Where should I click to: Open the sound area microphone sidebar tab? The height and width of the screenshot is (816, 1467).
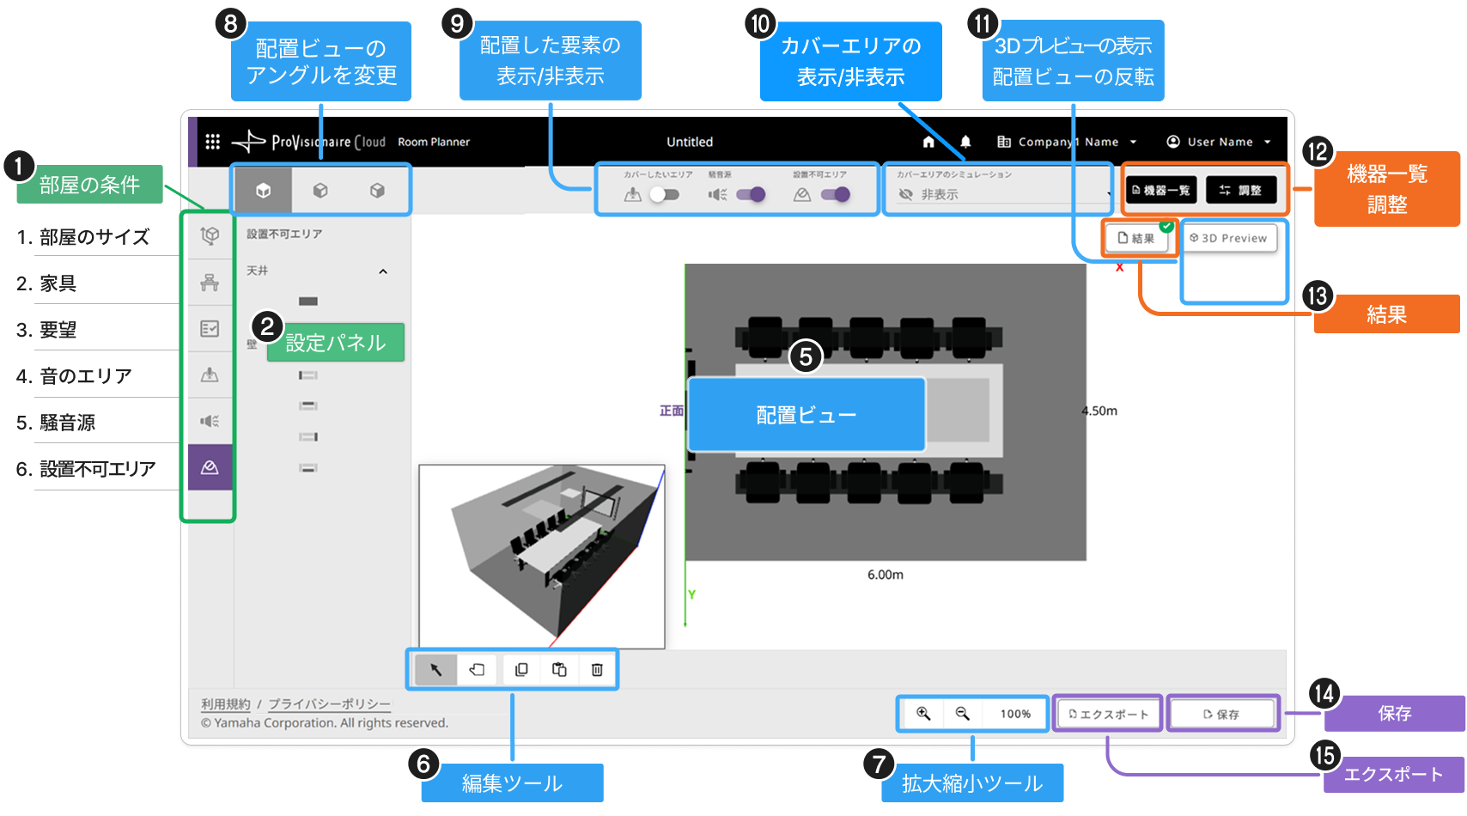tap(210, 375)
